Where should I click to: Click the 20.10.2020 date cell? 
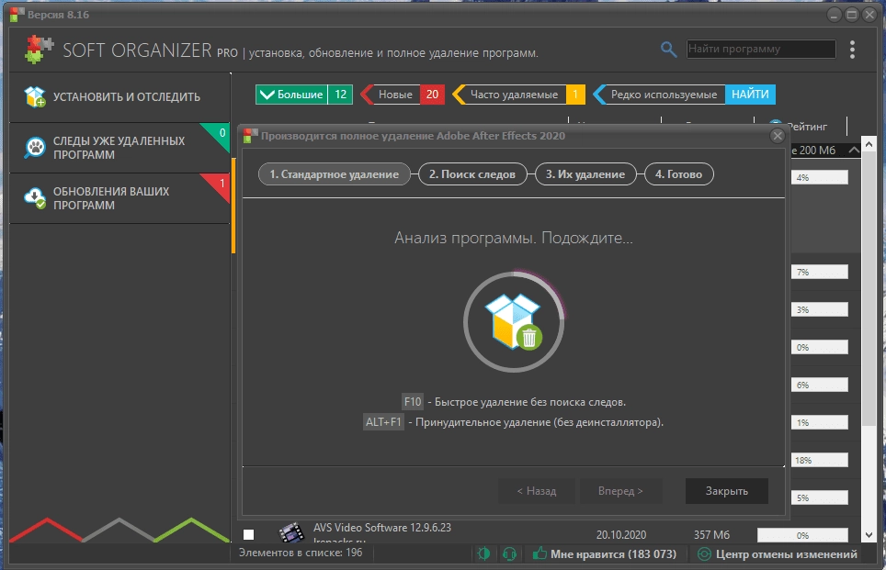coord(621,534)
